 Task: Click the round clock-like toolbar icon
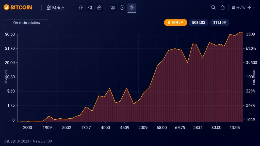coord(122,8)
